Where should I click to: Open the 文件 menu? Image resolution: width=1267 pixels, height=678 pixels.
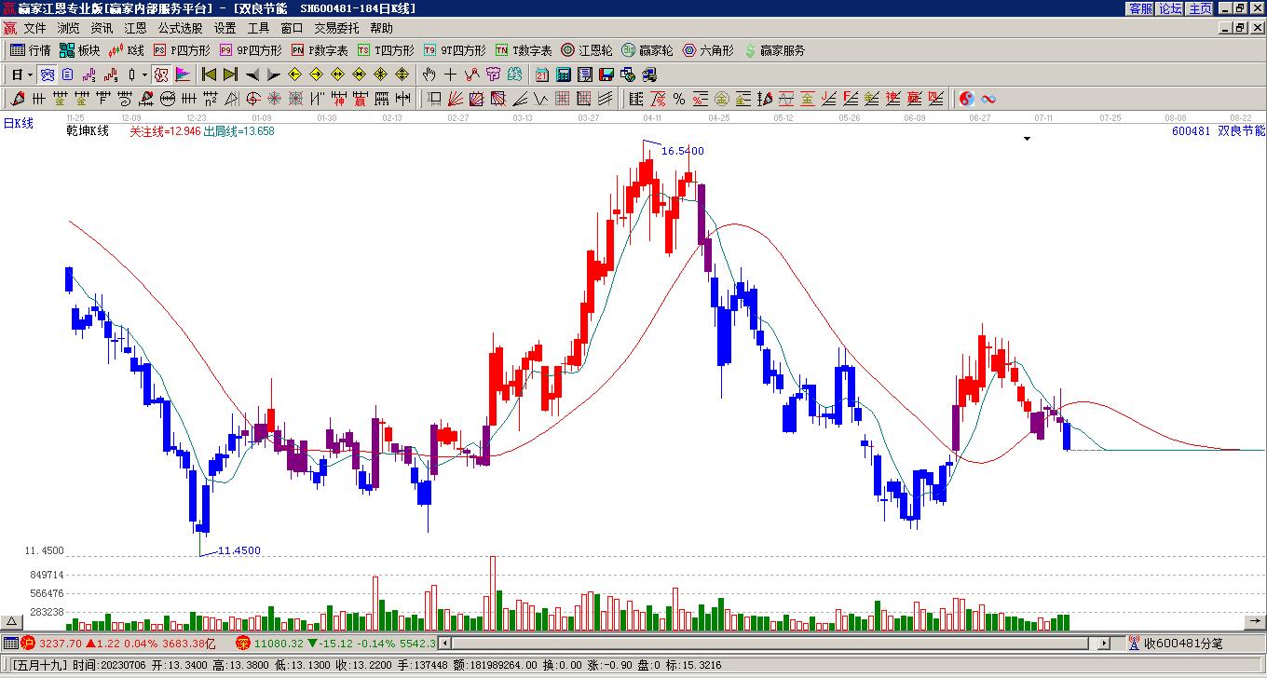(x=34, y=29)
